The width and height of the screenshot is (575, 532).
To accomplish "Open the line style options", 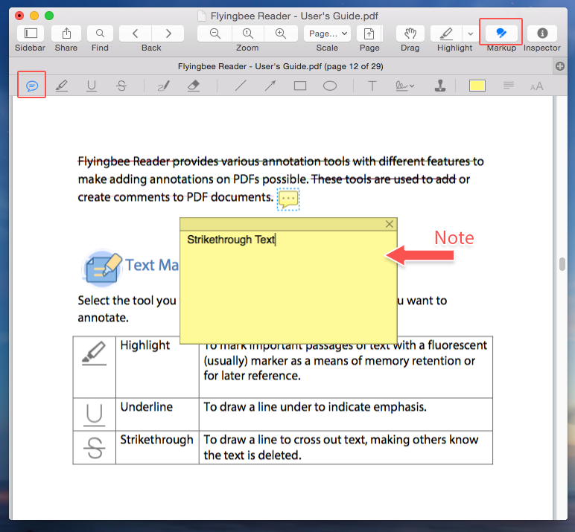I will [x=508, y=86].
